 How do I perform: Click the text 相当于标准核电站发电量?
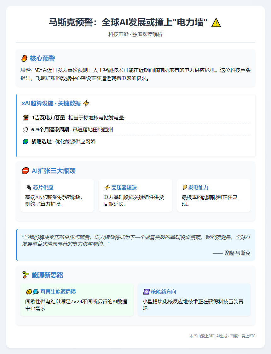(x=96, y=117)
